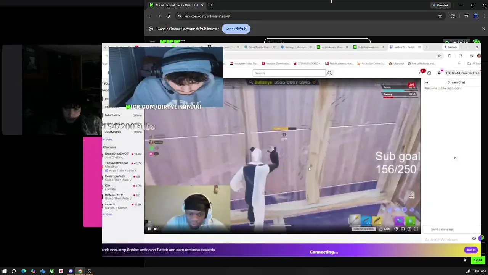Pause the stream video
Screen dimensions: 488x275
click(149, 229)
